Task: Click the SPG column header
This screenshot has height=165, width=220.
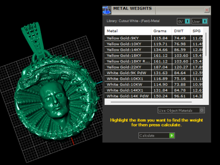Action: pyautogui.click(x=197, y=31)
